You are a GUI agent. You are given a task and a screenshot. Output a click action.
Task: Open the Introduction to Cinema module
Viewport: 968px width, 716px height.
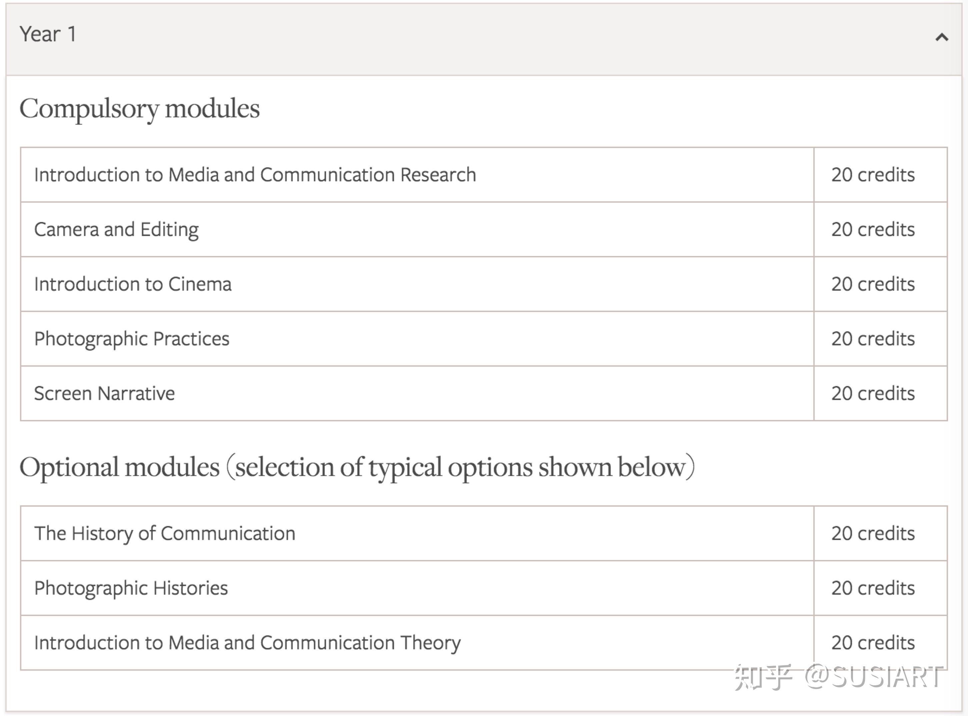pos(133,284)
